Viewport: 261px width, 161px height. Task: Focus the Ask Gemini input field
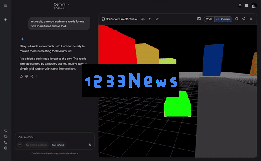coord(55,137)
